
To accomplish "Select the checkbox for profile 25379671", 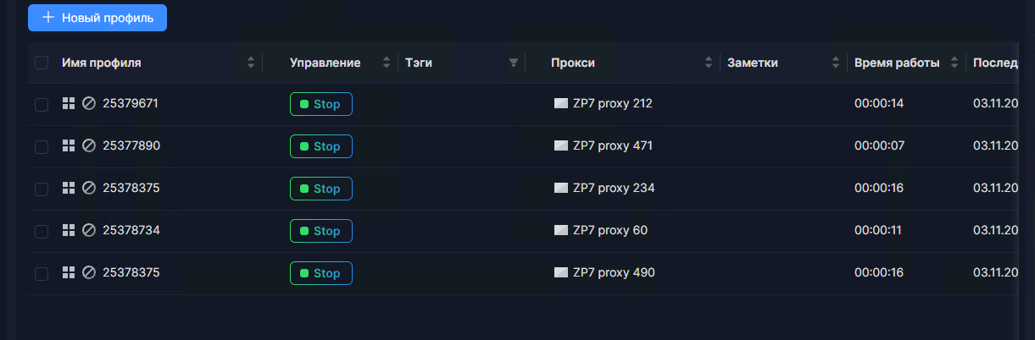I will click(42, 104).
